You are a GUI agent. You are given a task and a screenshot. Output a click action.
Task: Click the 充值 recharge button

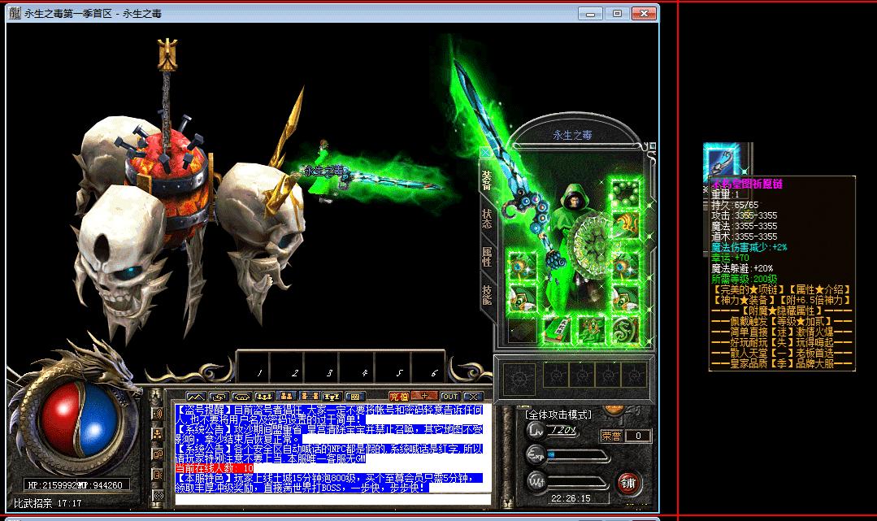coord(398,397)
